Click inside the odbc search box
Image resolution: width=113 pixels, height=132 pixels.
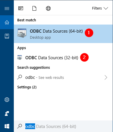pos(63,126)
